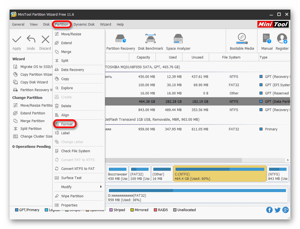Screen dimensions: 300x229
Task: Click Merge Partition in sidebar
Action: [29, 121]
